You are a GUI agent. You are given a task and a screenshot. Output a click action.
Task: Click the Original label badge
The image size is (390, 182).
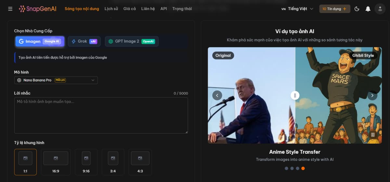[x=223, y=55]
